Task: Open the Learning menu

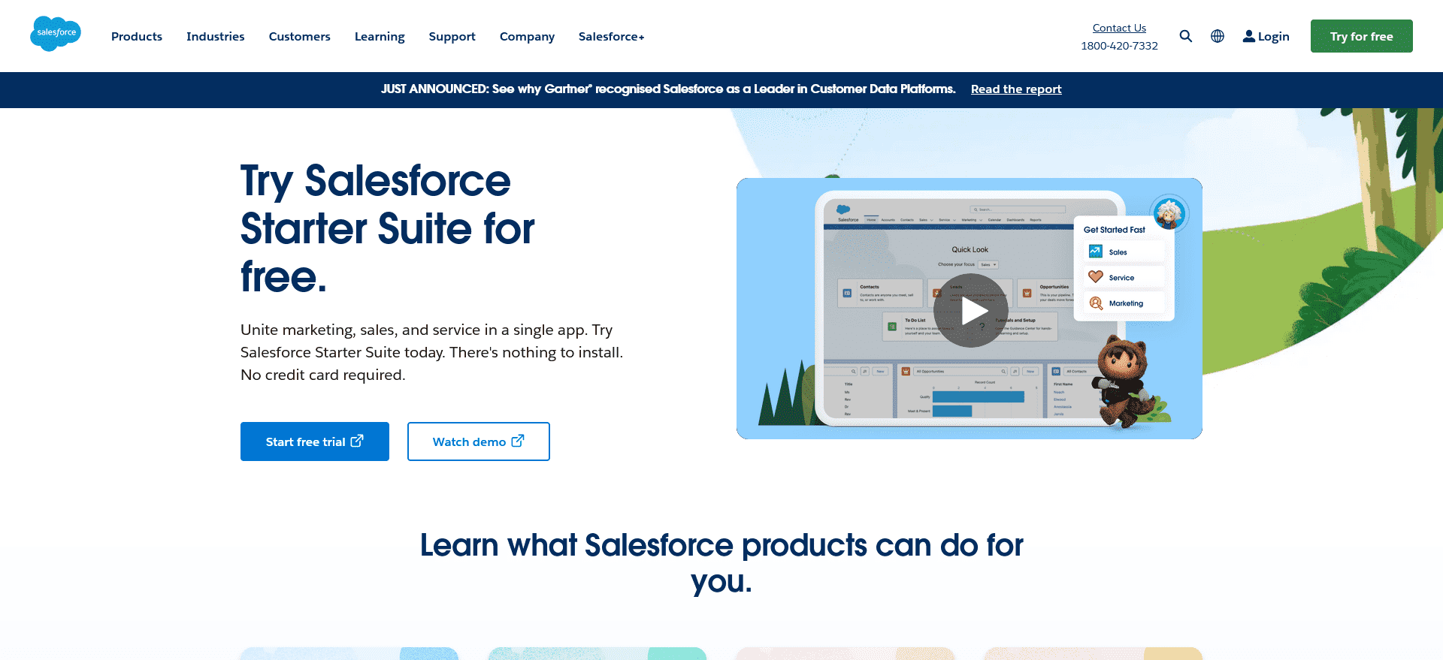Action: coord(380,36)
